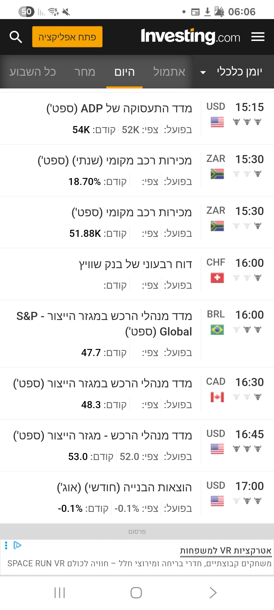Select the כל השבוע tab

[33, 72]
